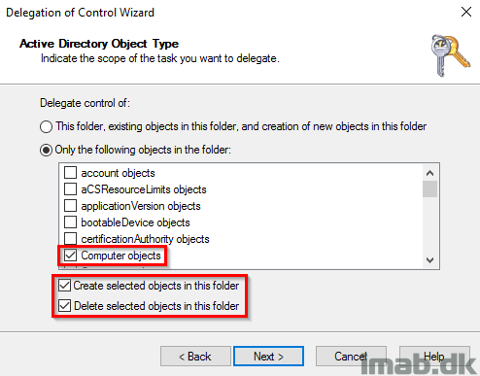Select 'Only the following objects in the folder'
Screen dimensions: 480x376
click(46, 151)
